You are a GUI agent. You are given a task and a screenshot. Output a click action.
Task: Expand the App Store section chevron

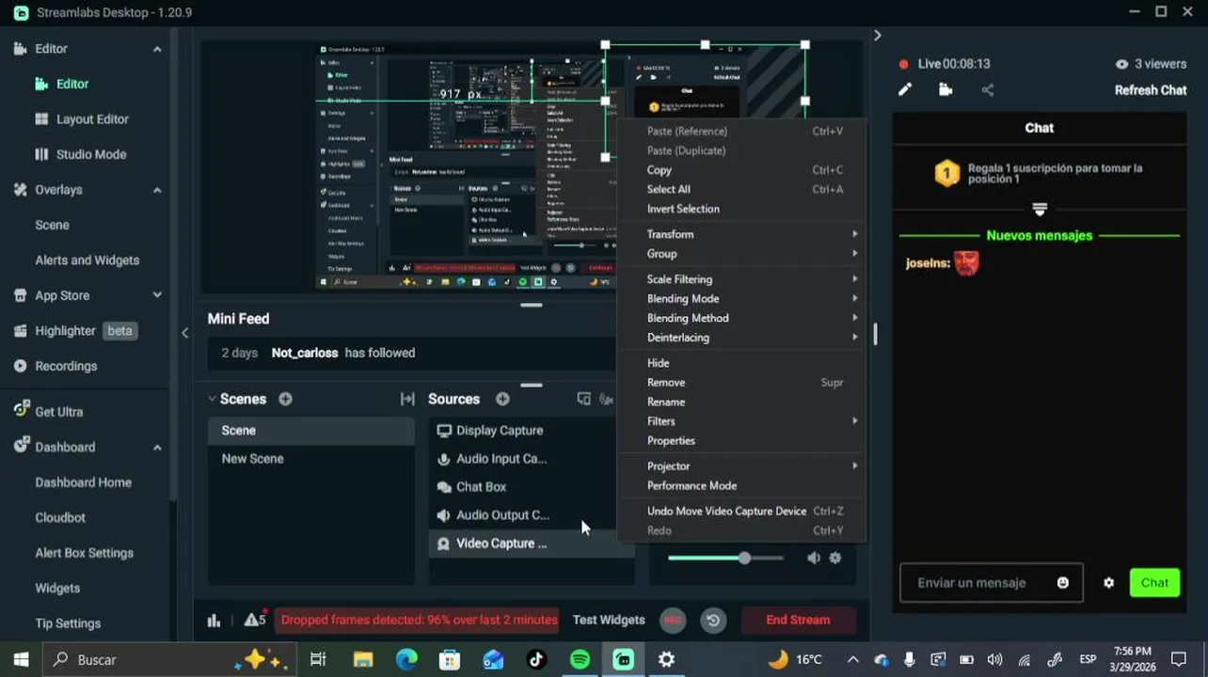157,295
